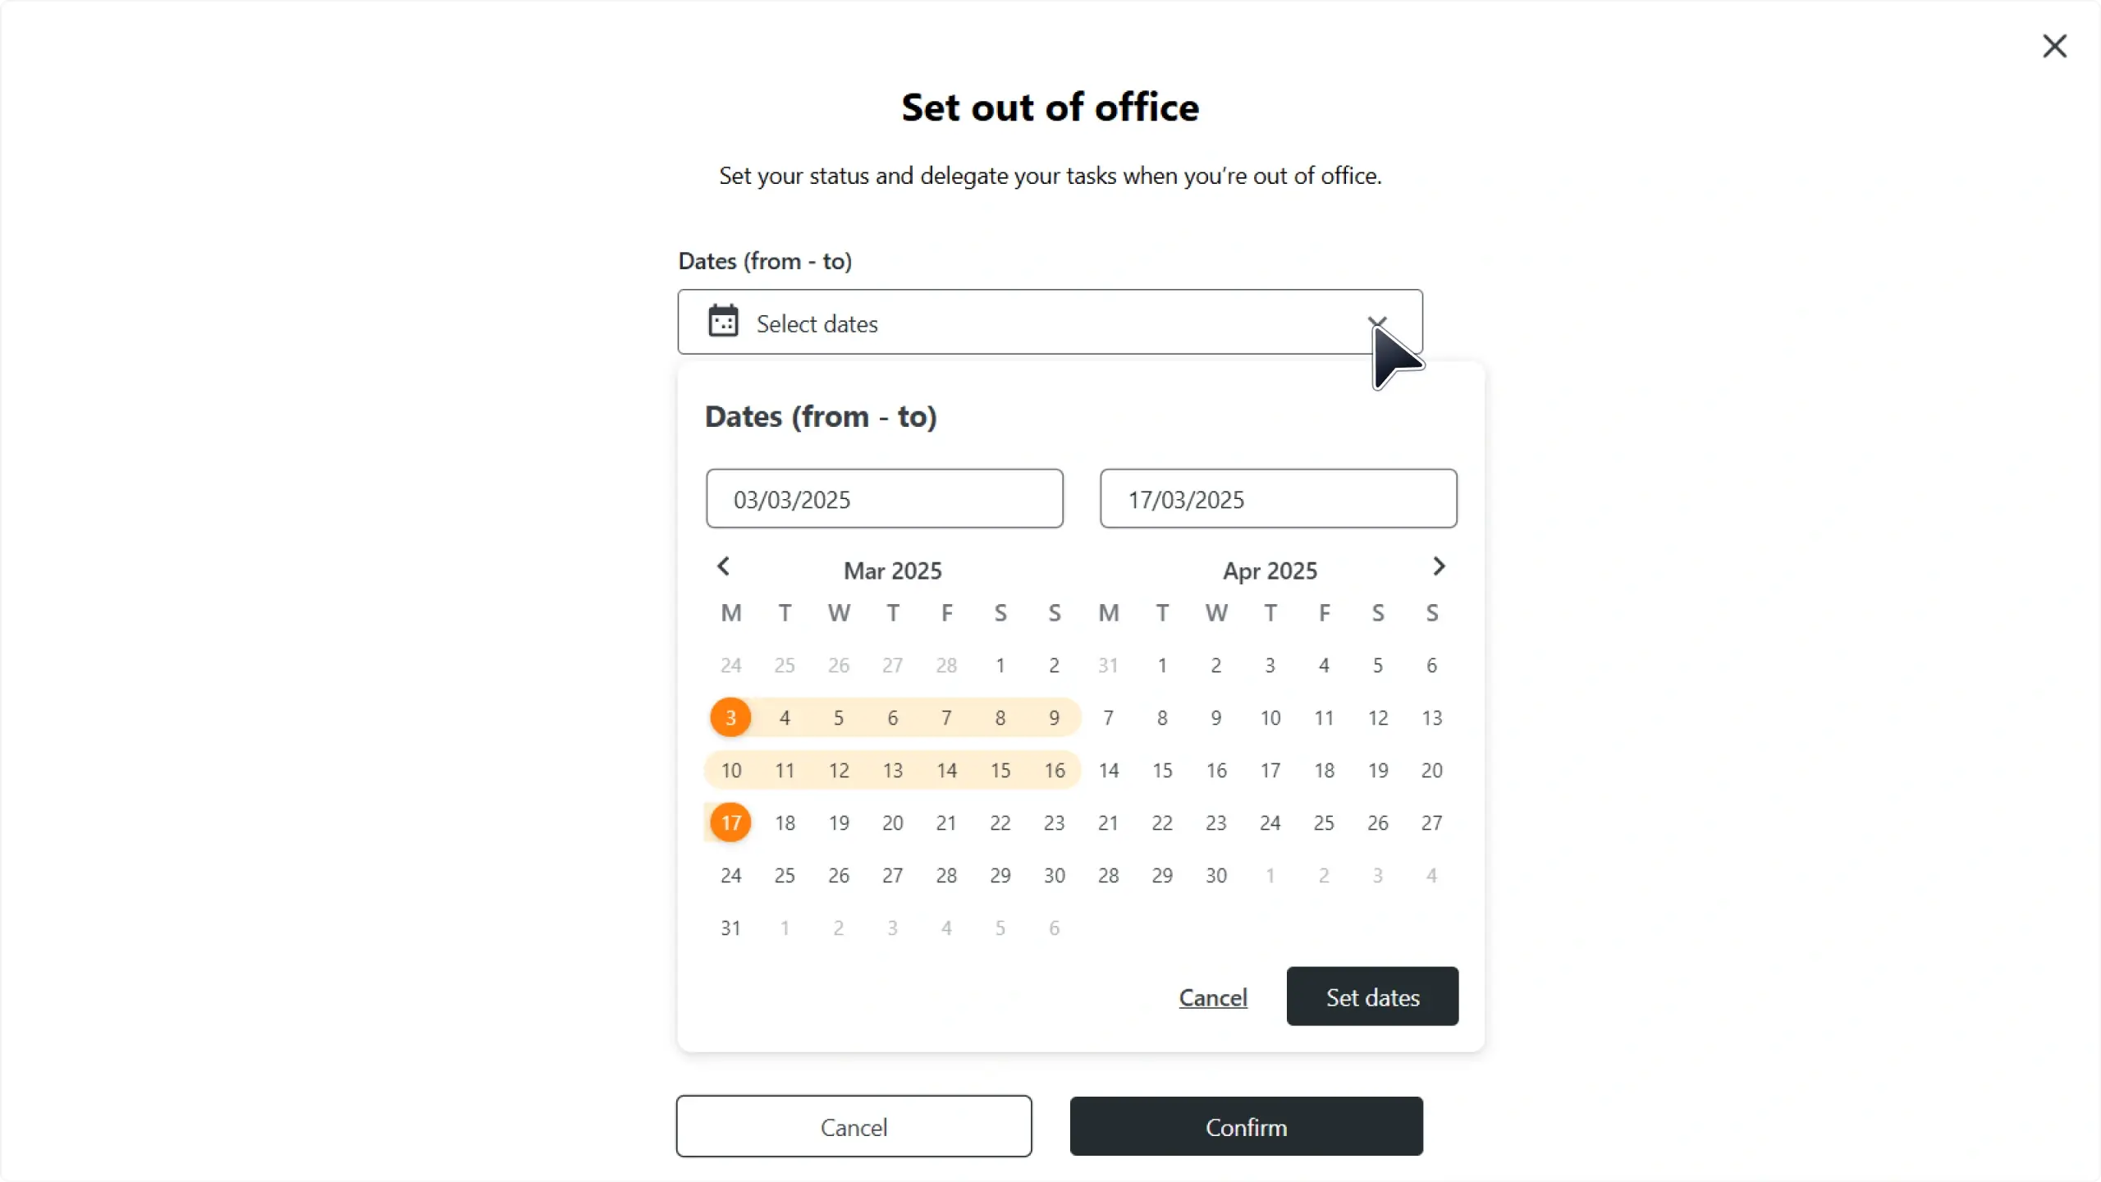The width and height of the screenshot is (2101, 1182).
Task: Advance to next month with right arrow
Action: pyautogui.click(x=1438, y=566)
